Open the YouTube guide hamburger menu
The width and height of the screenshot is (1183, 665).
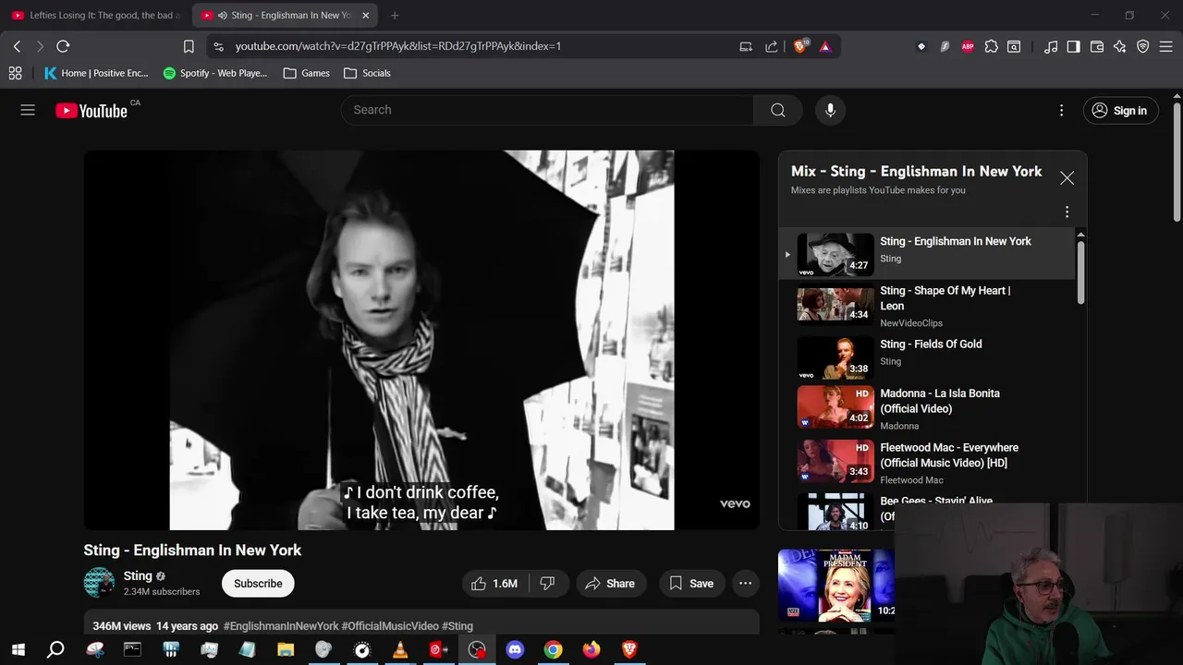click(28, 110)
